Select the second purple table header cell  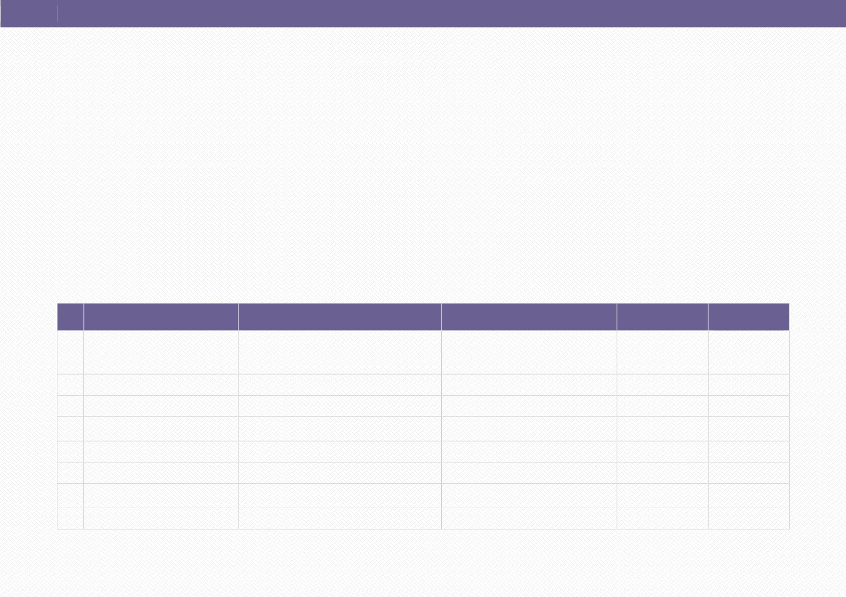coord(161,317)
